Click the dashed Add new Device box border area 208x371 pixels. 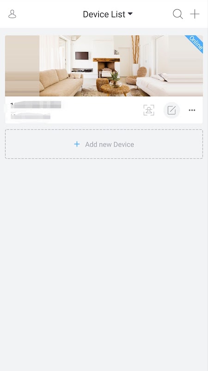tap(104, 144)
